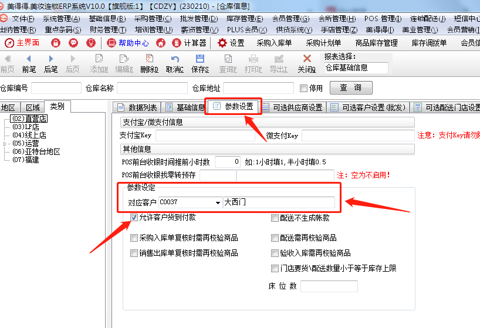The image size is (480, 328).
Task: Click the 取消C undo icon
Action: click(x=175, y=59)
